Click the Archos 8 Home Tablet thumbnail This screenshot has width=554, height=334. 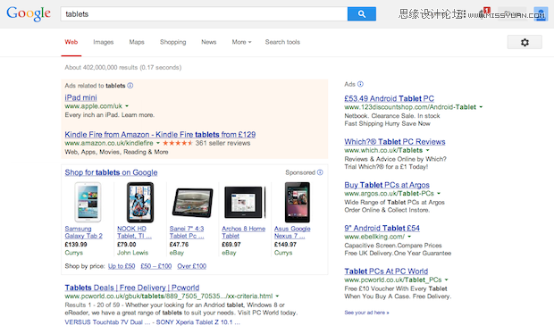[x=245, y=203]
